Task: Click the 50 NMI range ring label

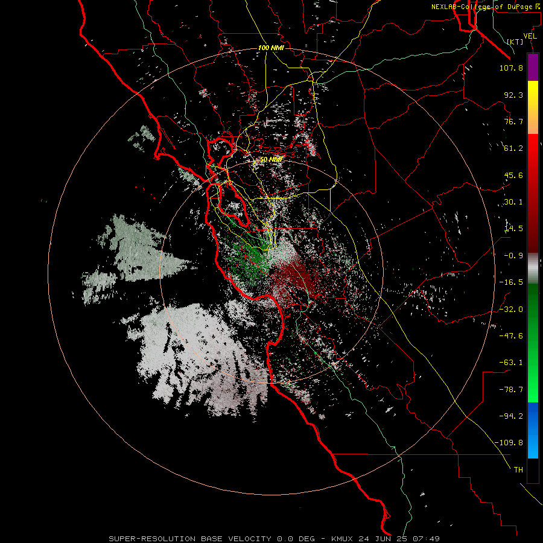Action: (x=271, y=160)
